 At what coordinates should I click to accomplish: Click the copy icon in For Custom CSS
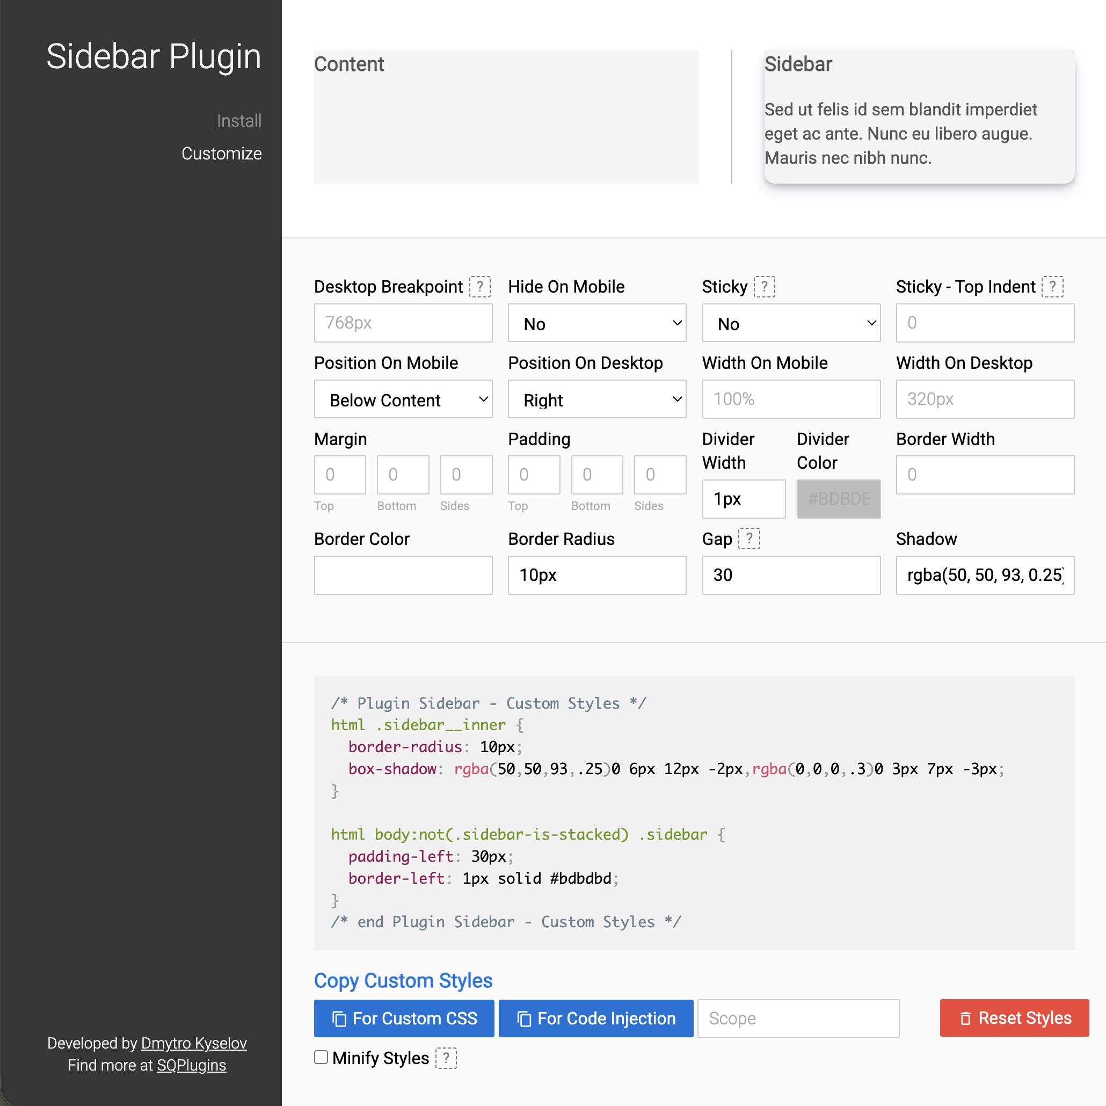(339, 1019)
